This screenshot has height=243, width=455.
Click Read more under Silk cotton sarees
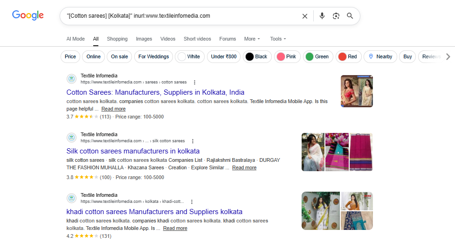244,167
